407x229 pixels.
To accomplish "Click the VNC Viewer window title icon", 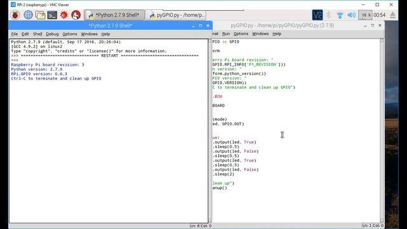I will 13,4.
